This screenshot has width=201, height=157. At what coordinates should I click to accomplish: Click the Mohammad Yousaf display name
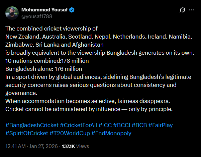tap(44, 10)
